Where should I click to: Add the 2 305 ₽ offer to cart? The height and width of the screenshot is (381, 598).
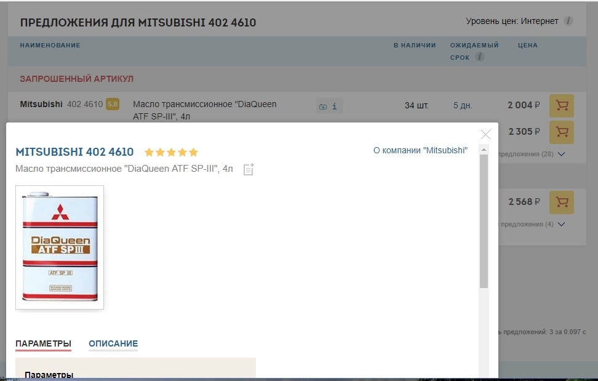561,132
